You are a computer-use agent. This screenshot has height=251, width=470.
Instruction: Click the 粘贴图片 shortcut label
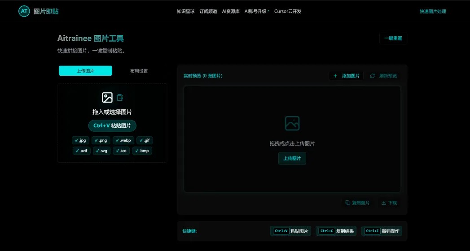(299, 231)
